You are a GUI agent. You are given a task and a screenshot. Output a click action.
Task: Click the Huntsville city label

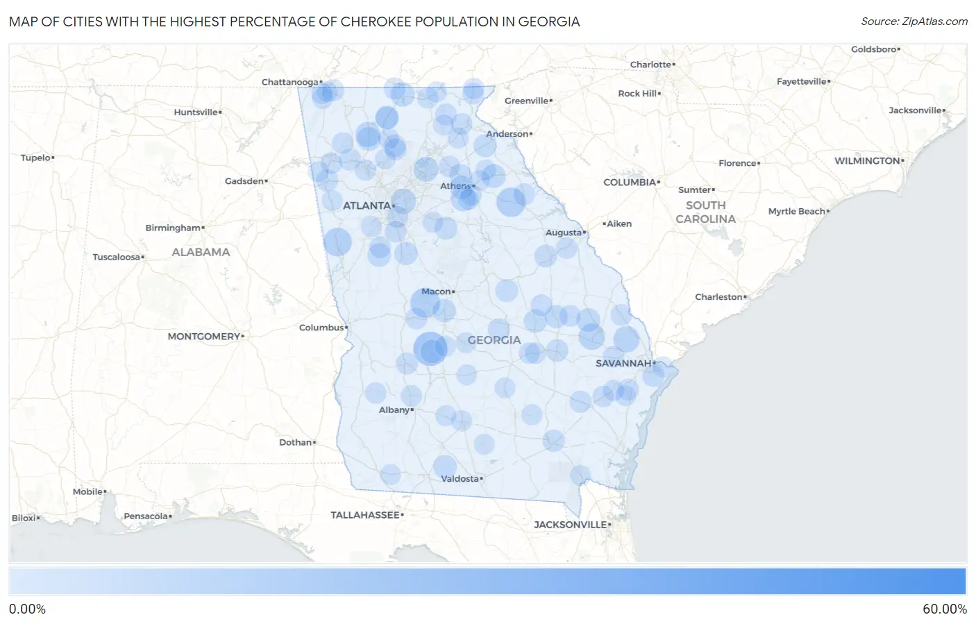[196, 112]
